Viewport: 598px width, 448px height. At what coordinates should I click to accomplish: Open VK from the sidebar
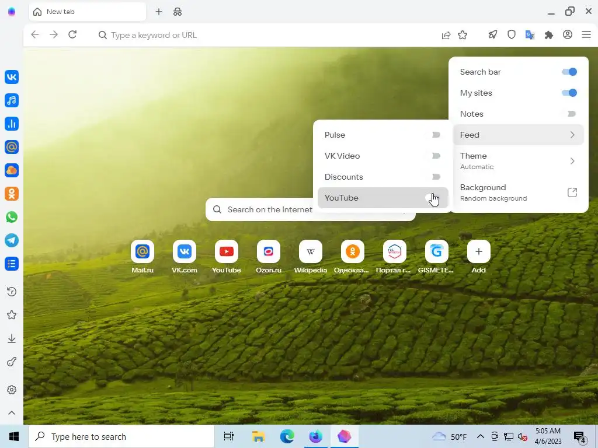coord(12,77)
